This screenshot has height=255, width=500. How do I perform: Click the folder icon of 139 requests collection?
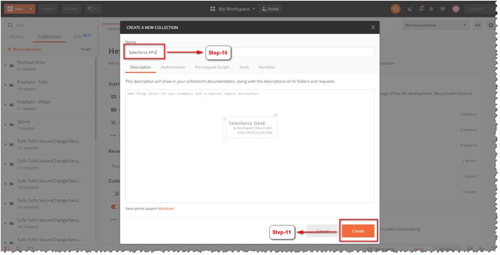pyautogui.click(x=12, y=184)
